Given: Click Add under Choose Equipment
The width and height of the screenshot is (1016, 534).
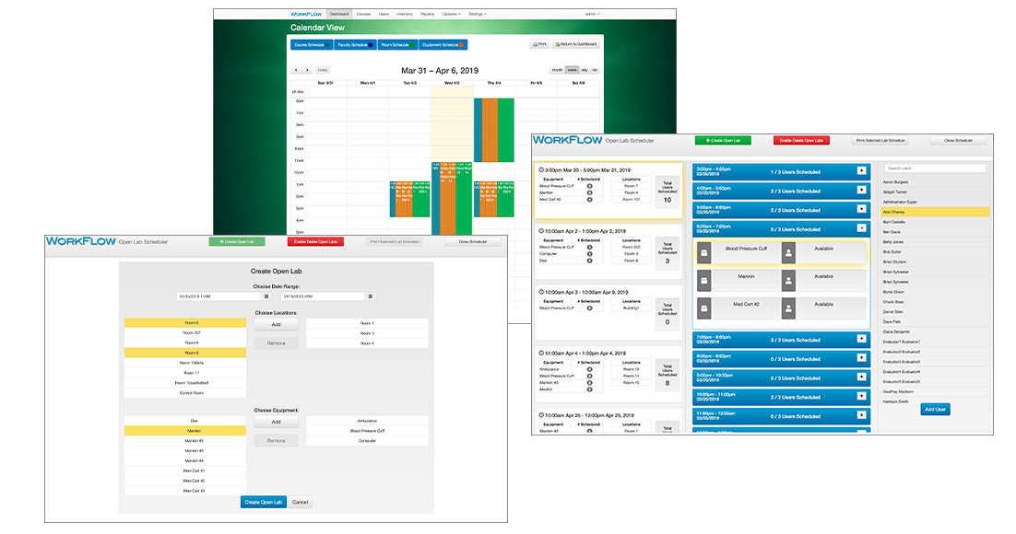Looking at the screenshot, I should pyautogui.click(x=276, y=422).
